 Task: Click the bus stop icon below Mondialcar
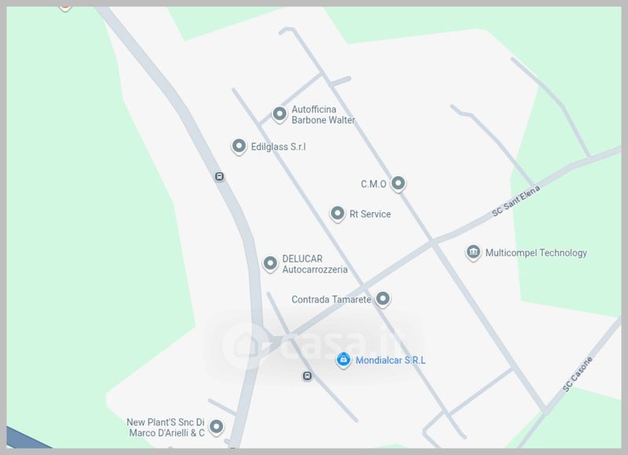coord(307,376)
